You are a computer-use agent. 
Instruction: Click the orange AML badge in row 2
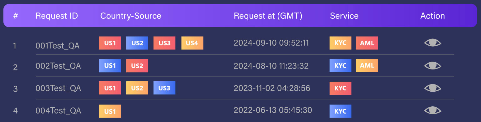[367, 66]
